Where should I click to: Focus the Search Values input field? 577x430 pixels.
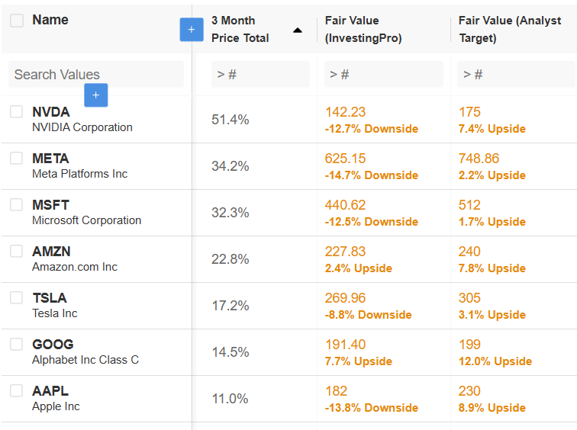coord(96,74)
